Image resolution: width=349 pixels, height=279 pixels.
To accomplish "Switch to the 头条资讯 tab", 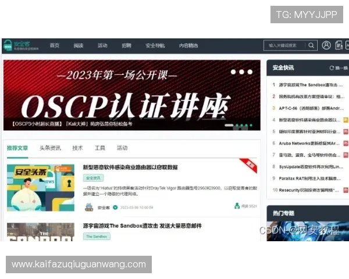I will click(50, 148).
